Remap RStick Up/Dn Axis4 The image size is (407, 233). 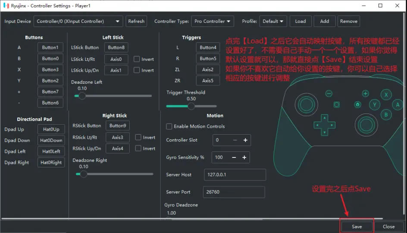click(x=118, y=148)
